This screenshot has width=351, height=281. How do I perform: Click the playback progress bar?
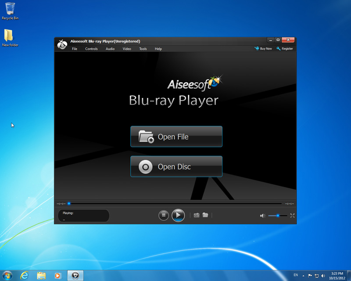click(x=175, y=204)
